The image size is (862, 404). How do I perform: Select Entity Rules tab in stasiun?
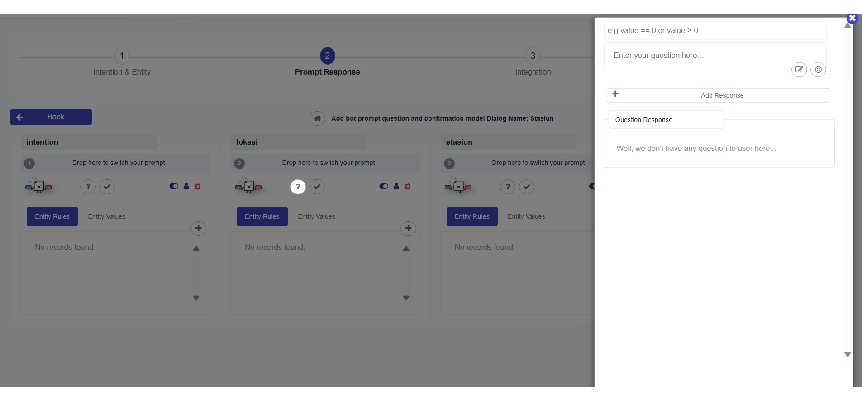click(472, 216)
